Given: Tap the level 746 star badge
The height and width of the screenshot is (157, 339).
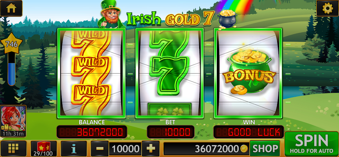Looking at the screenshot, I should coord(12,44).
